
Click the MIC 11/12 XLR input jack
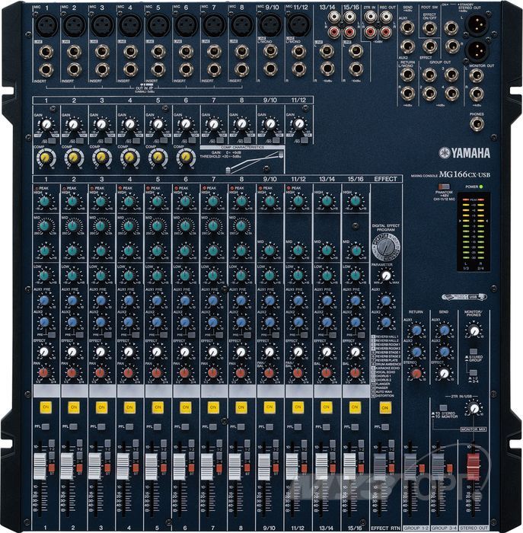pos(298,26)
